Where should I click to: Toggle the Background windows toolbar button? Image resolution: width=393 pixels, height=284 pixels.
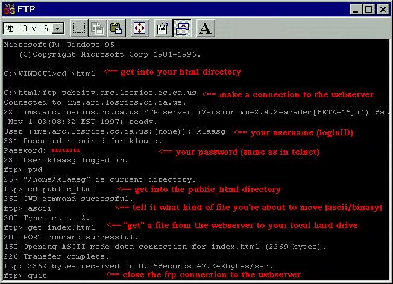click(x=182, y=28)
